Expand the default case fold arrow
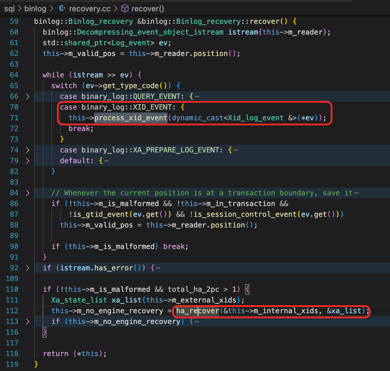The image size is (390, 371). coord(28,161)
